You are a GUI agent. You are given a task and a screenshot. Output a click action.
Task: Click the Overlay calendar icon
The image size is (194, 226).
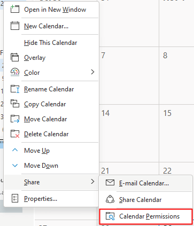click(15, 57)
